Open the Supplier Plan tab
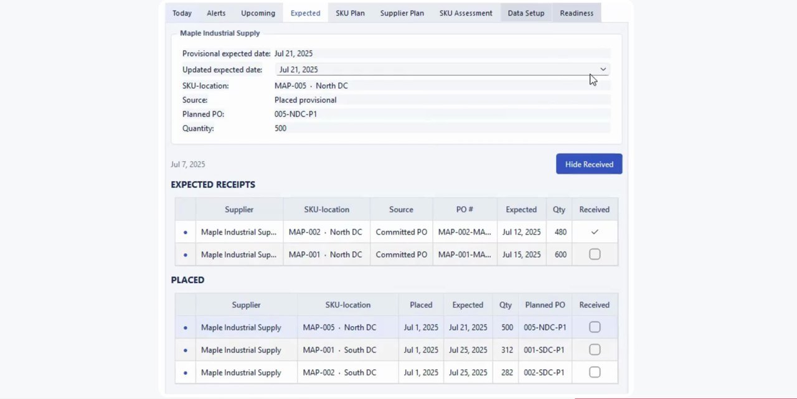 (x=402, y=13)
